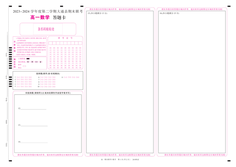Click the magenta title text above the header box
236x167 pixels.
(41, 18)
